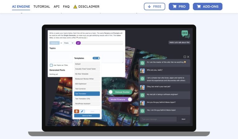Check the Use Topics as Titles box
Image resolution: width=238 pixels, height=139 pixels.
[x=51, y=65]
